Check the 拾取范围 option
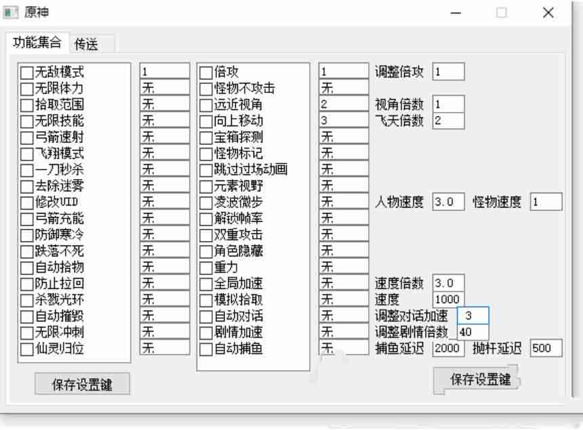This screenshot has width=583, height=430. pyautogui.click(x=26, y=104)
